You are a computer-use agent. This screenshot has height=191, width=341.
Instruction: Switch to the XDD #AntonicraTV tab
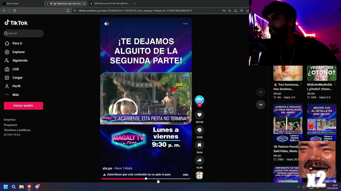tap(109, 3)
